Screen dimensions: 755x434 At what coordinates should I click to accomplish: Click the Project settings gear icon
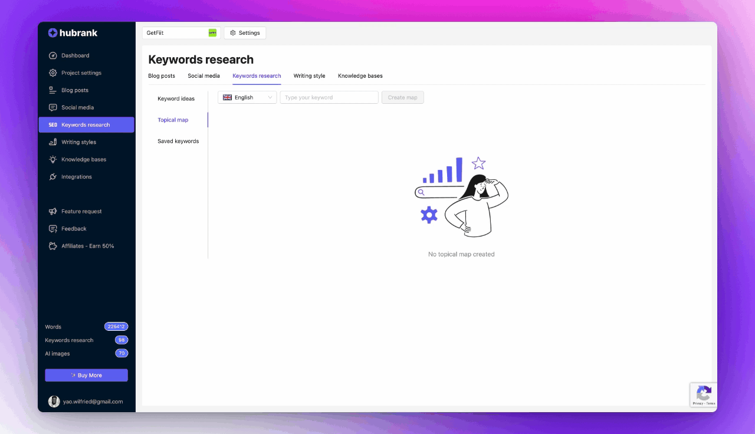53,73
